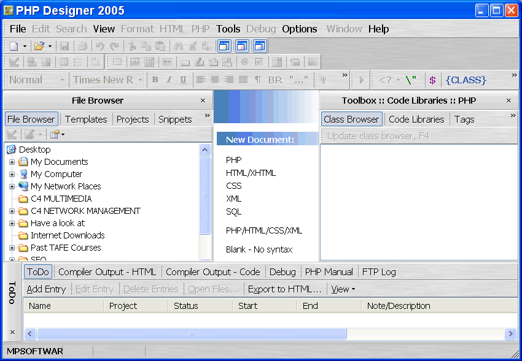This screenshot has width=522, height=361.
Task: Click the Insert image icon
Action: (x=46, y=62)
